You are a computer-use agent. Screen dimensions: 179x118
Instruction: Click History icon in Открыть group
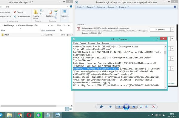click(56, 18)
